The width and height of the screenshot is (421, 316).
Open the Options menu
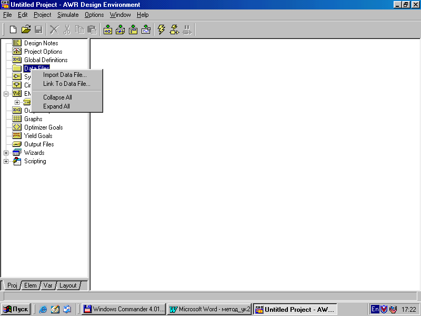point(94,15)
